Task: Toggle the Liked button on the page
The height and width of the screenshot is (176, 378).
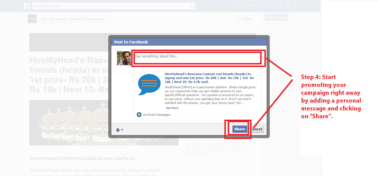Action: click(x=245, y=19)
